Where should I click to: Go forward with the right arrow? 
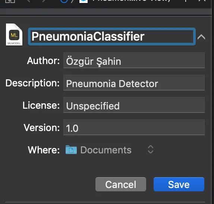coord(44,1)
